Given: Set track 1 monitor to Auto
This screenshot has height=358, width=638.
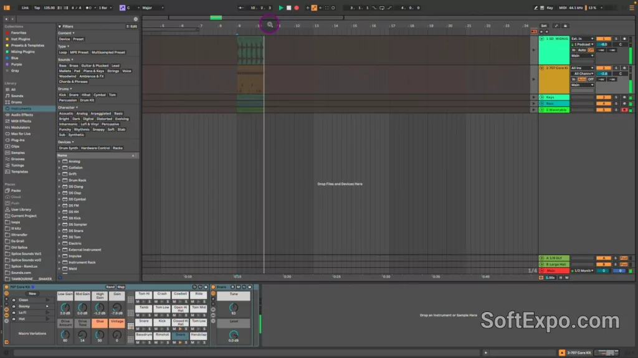Looking at the screenshot, I should coord(582,50).
